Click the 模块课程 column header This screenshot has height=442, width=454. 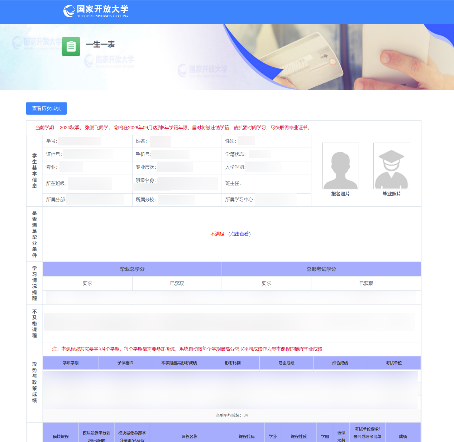(x=61, y=436)
